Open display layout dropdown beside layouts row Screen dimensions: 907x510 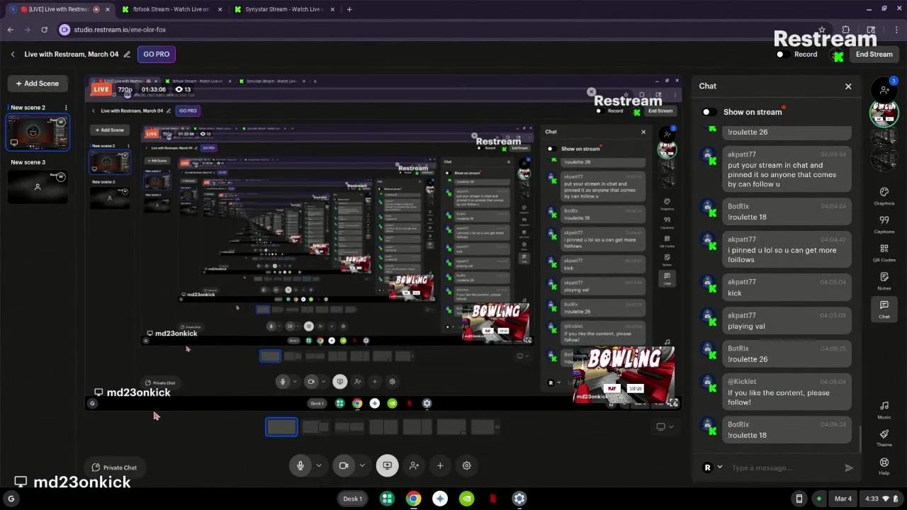(665, 426)
